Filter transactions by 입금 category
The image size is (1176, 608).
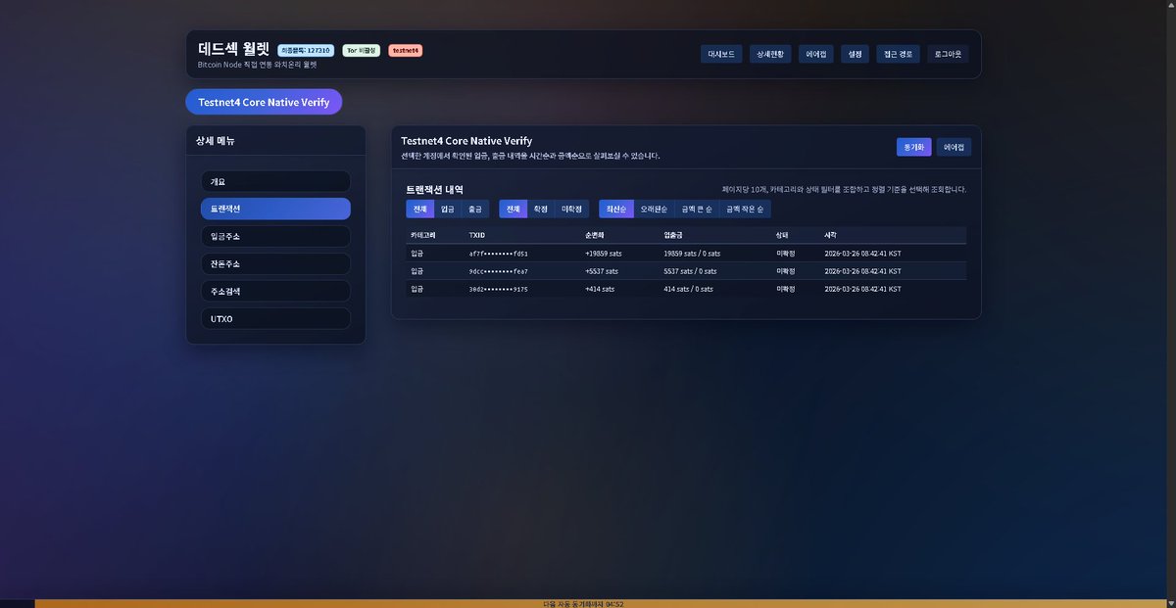coord(447,210)
